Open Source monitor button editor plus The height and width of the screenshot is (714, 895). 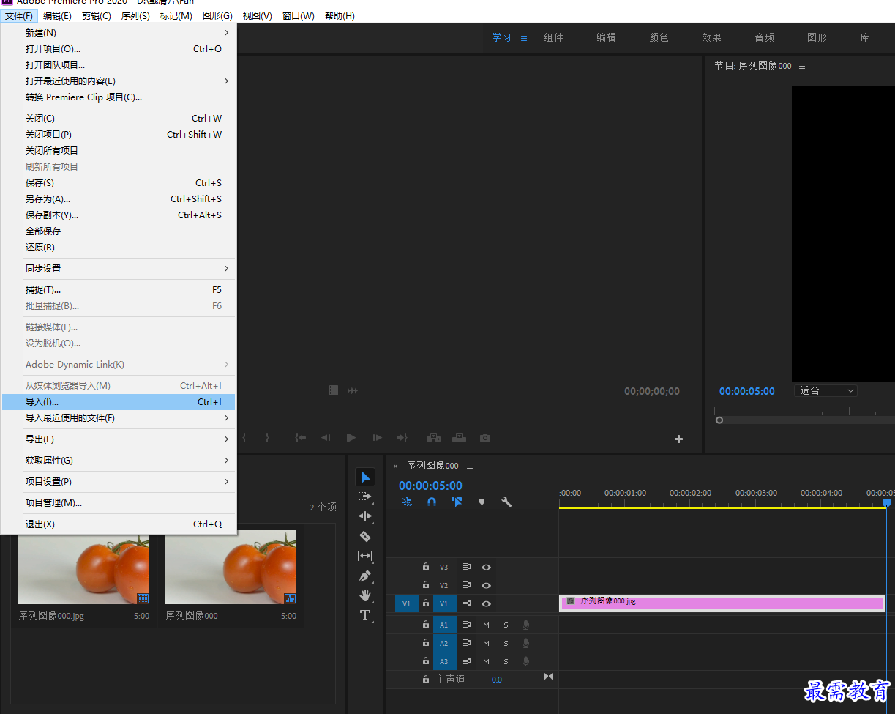(678, 439)
